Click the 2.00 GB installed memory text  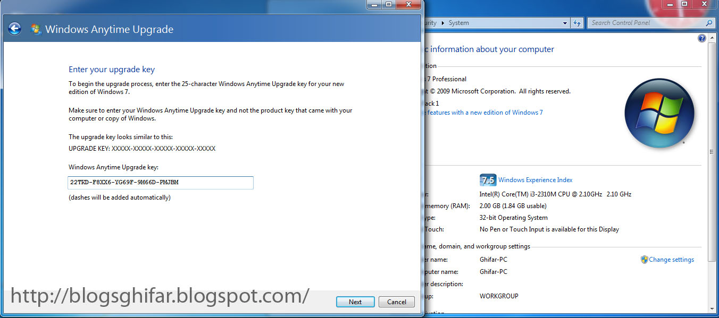click(x=513, y=206)
